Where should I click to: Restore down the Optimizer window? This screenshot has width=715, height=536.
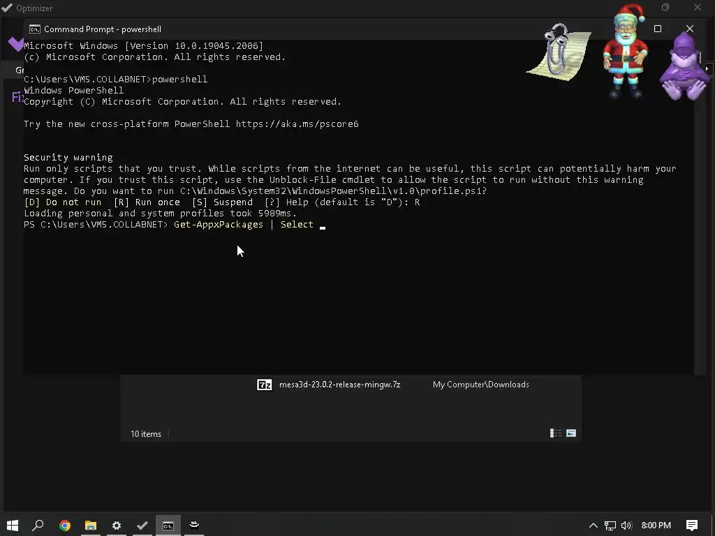(665, 7)
